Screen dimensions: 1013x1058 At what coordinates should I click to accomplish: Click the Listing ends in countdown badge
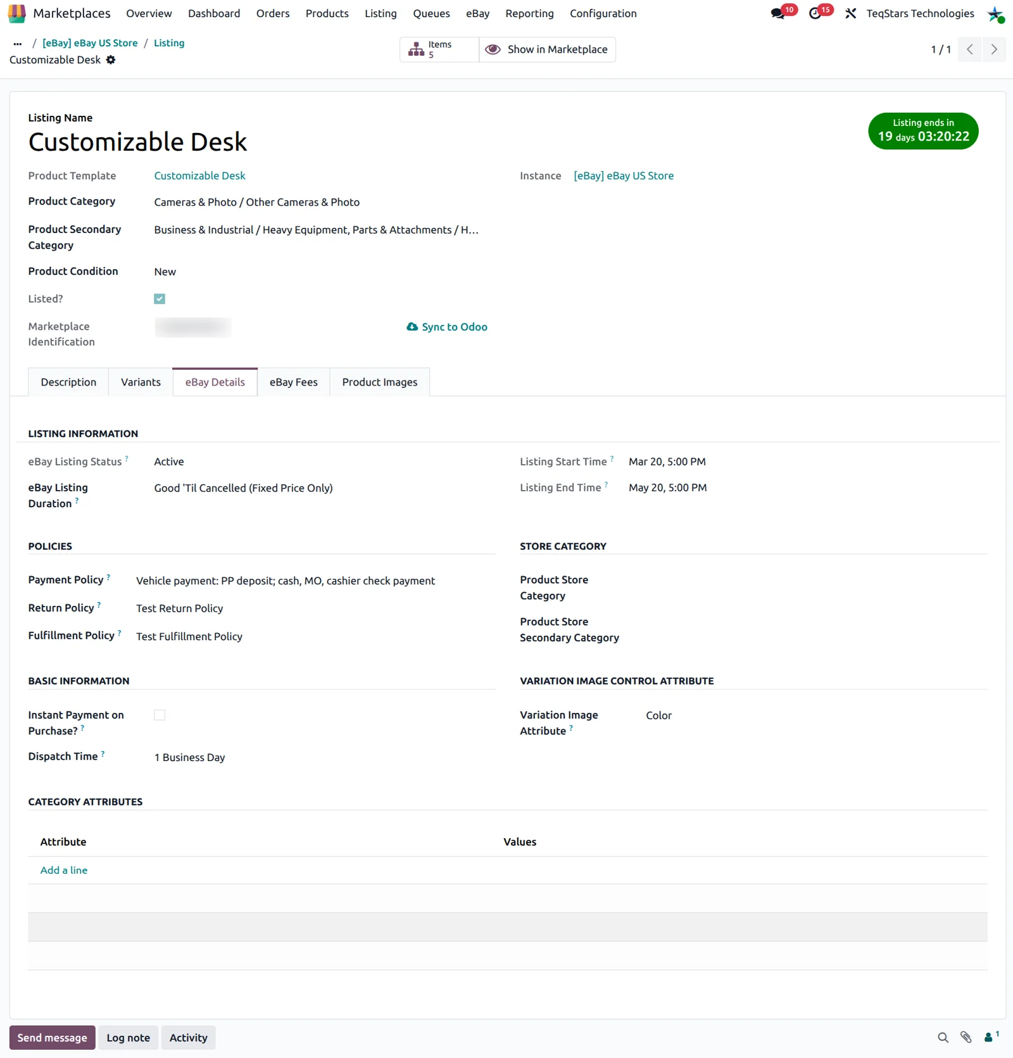923,131
